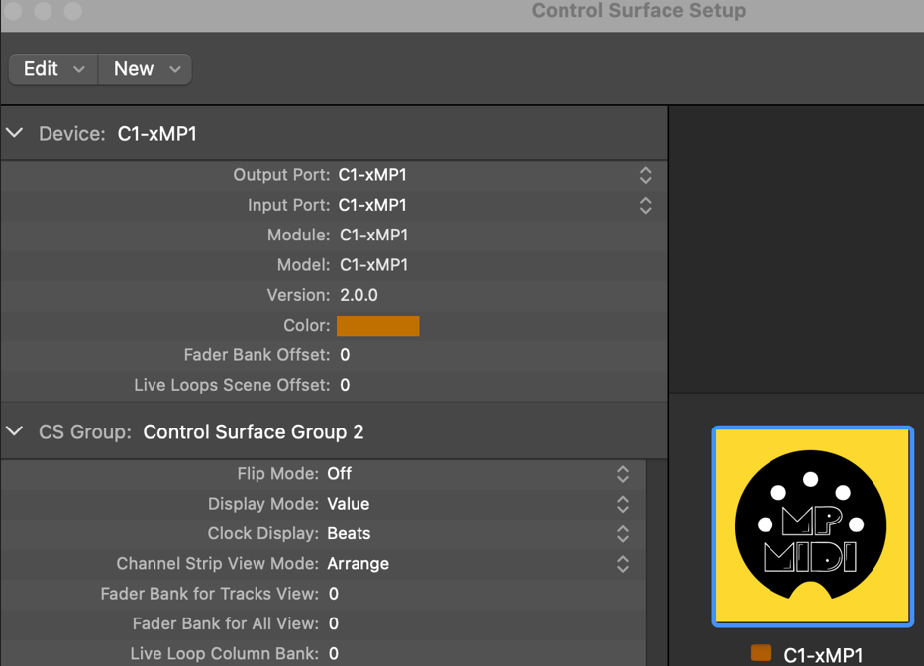Click the Version: label
The width and height of the screenshot is (924, 666).
point(299,295)
